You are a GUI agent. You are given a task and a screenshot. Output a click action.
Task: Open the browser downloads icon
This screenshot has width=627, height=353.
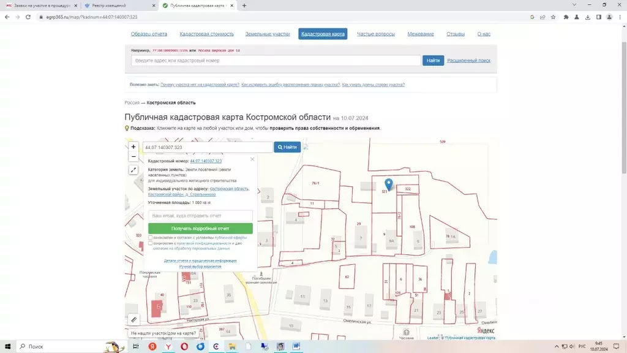point(587,17)
